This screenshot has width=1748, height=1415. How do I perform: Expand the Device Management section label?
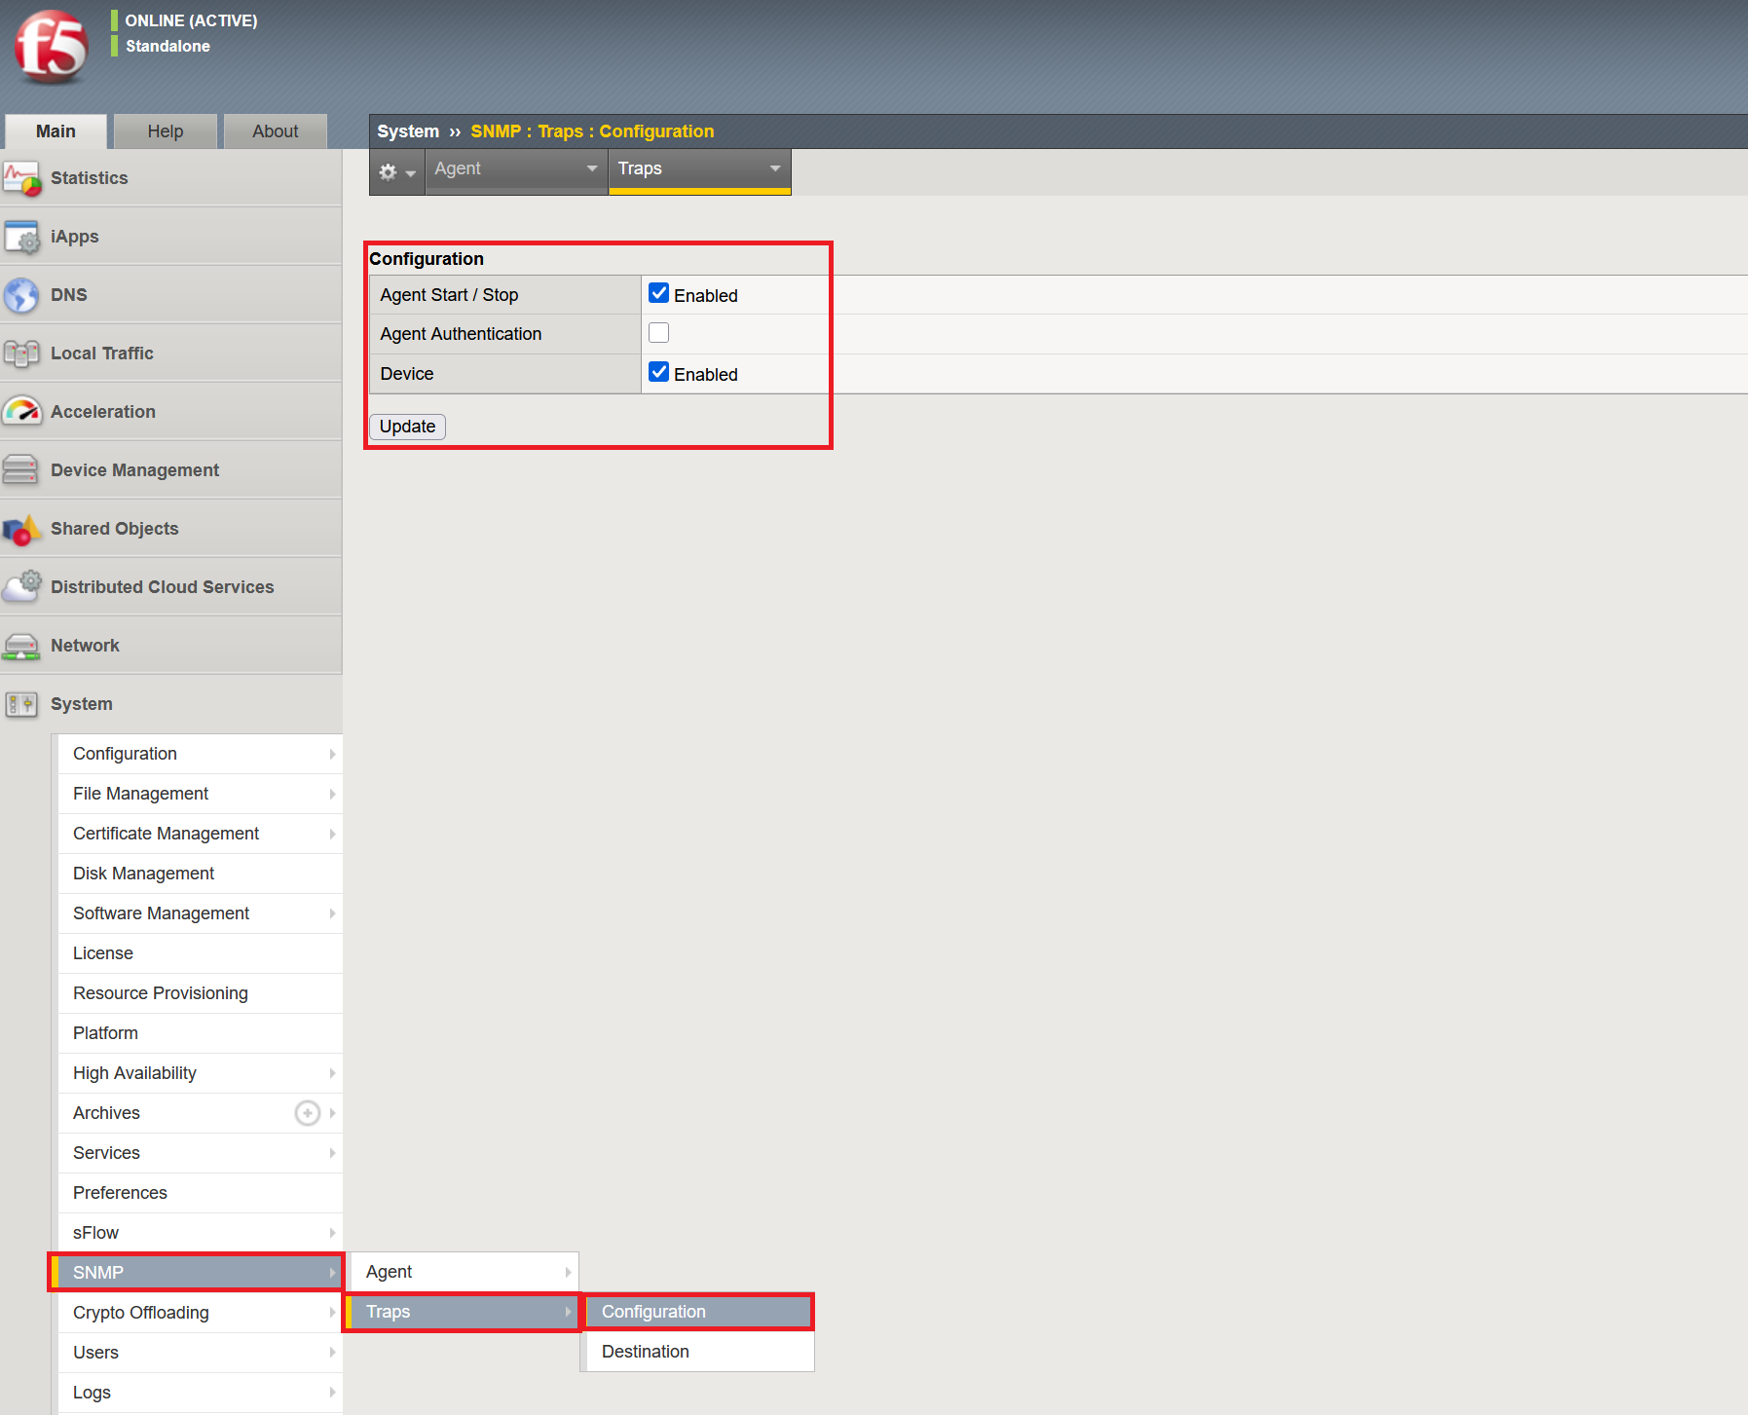click(135, 470)
